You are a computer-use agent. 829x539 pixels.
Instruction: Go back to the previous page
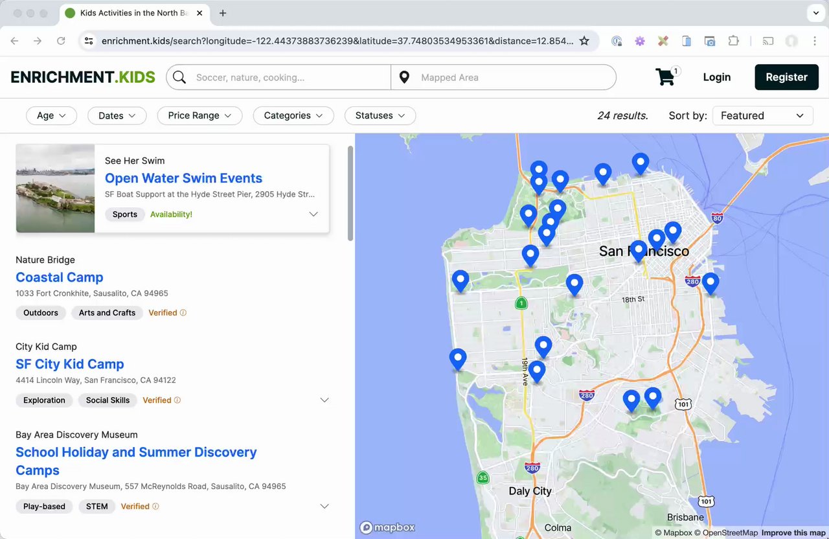point(14,41)
